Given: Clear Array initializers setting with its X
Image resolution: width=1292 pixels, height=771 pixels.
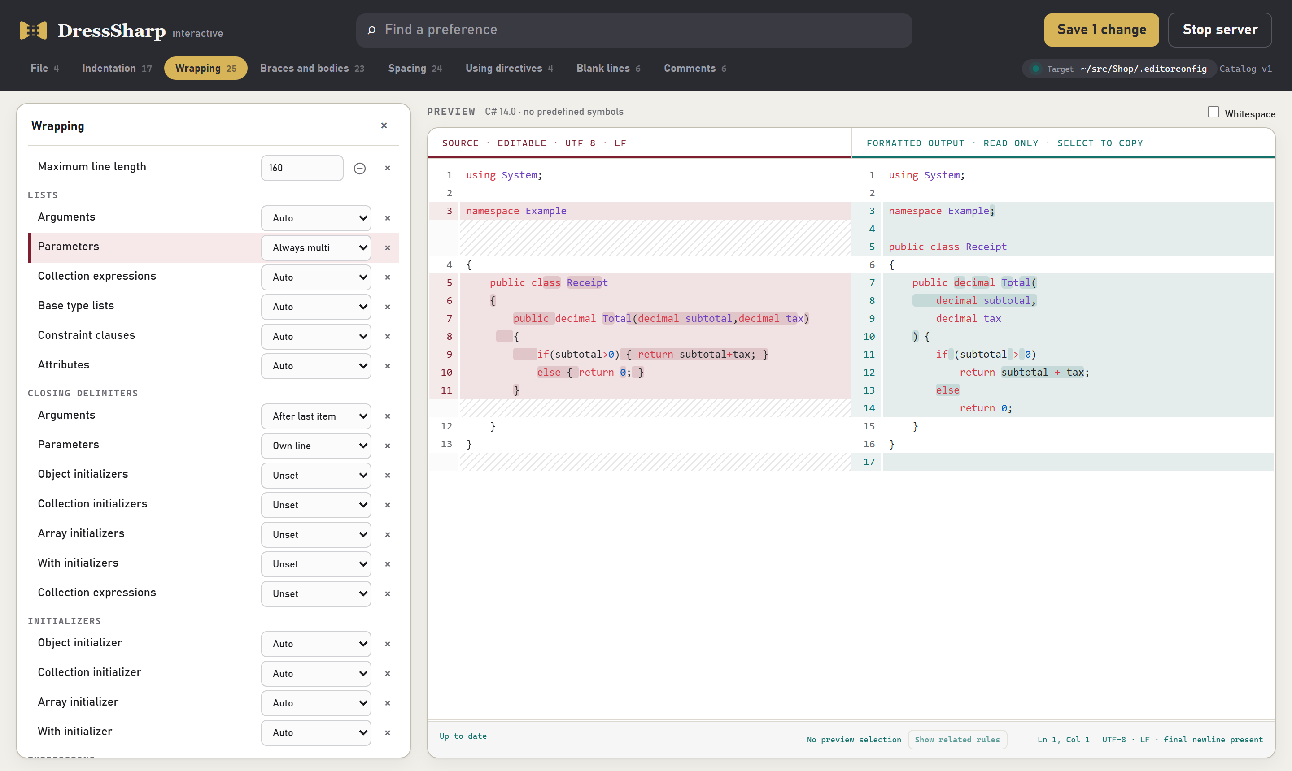Looking at the screenshot, I should [387, 535].
